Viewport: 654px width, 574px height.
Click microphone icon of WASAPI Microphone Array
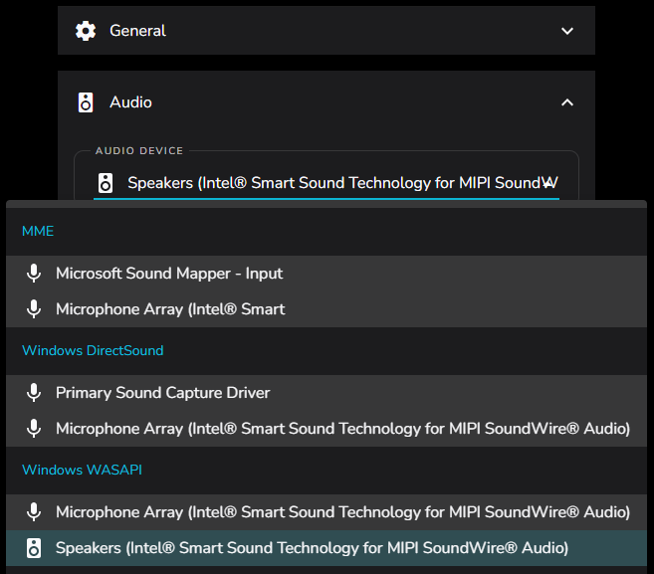tap(34, 512)
